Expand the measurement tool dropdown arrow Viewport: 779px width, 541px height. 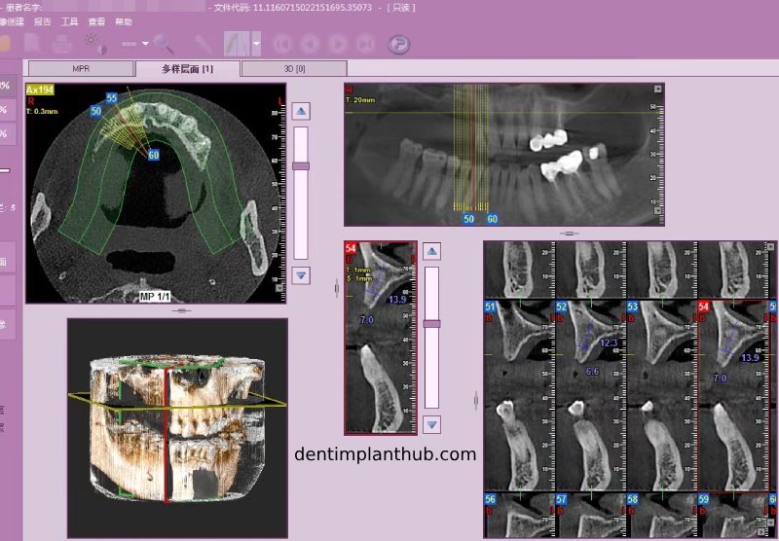tap(145, 44)
